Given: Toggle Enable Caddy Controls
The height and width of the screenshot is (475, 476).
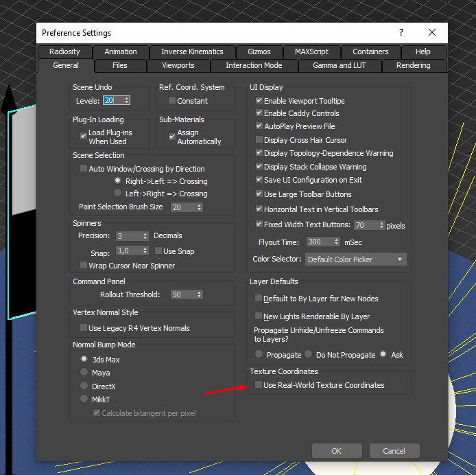Looking at the screenshot, I should (x=259, y=113).
